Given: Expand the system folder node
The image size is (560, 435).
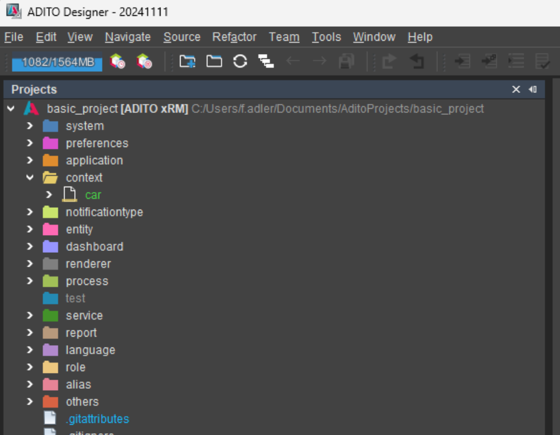Looking at the screenshot, I should click(30, 126).
